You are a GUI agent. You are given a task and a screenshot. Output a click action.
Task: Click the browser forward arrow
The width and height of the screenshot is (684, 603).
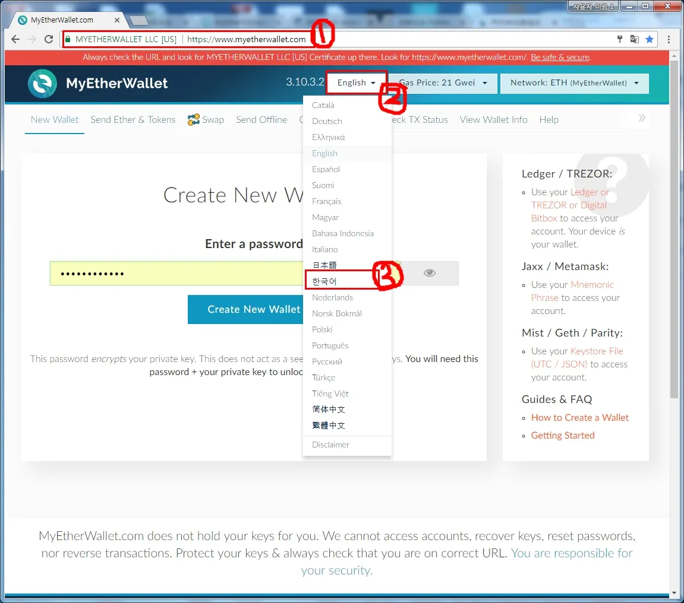(x=32, y=39)
